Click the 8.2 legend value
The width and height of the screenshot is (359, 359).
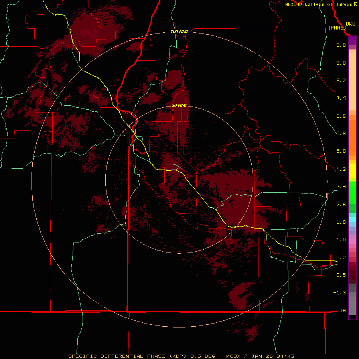click(x=341, y=80)
